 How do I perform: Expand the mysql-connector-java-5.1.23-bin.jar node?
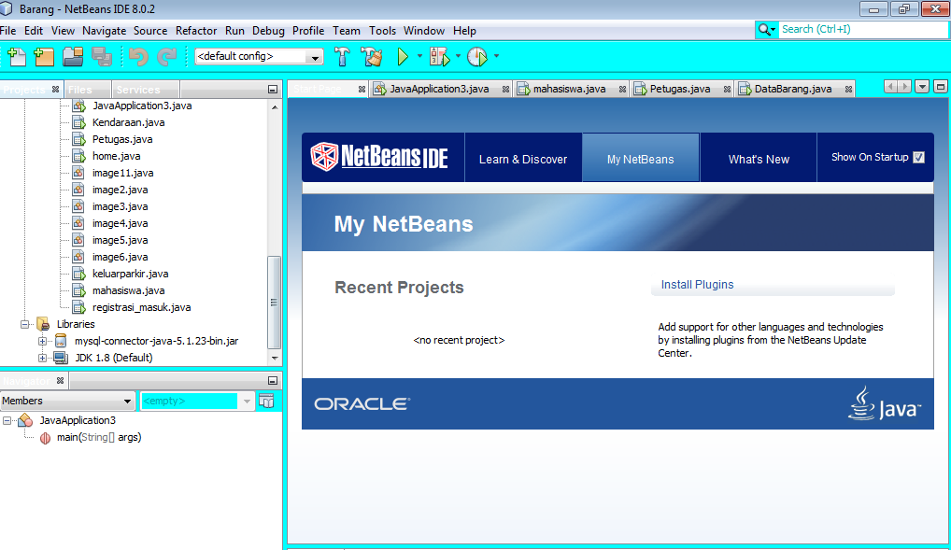[41, 341]
